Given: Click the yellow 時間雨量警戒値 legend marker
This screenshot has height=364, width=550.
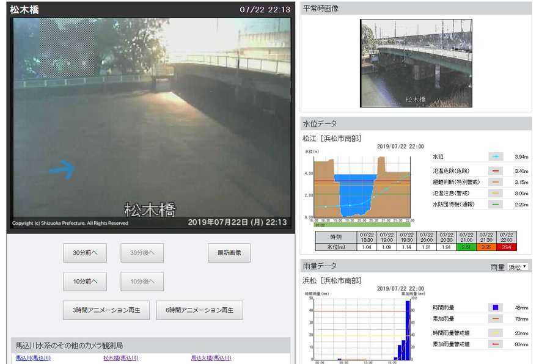Looking at the screenshot, I should [x=496, y=333].
